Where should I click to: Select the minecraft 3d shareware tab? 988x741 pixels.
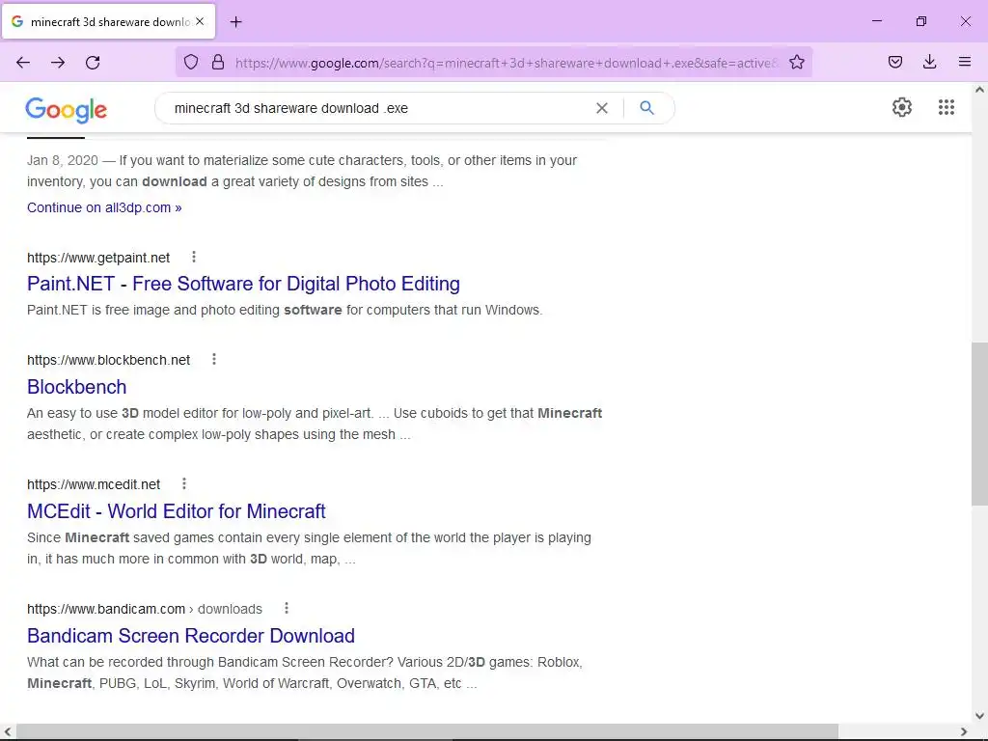tap(109, 21)
